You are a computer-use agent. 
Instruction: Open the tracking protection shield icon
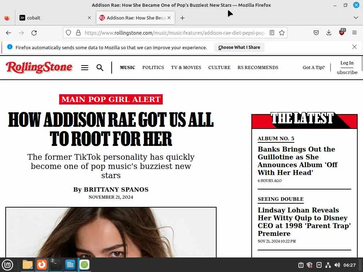[68, 33]
